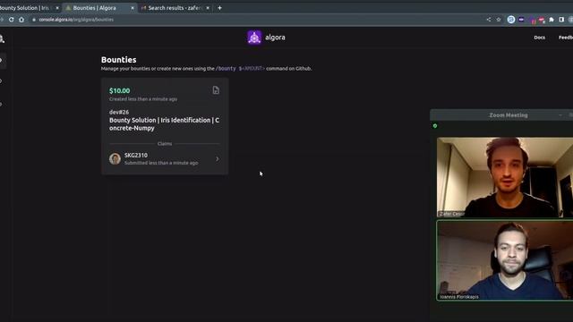Click the Algora logo icon
The width and height of the screenshot is (573, 322).
click(x=254, y=38)
